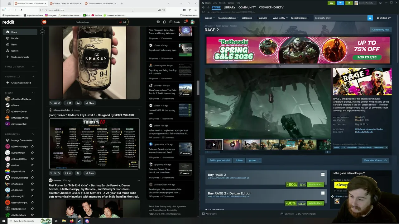Click Steam blue announcements megaphone button
Image resolution: width=399 pixels, height=224 pixels.
click(x=340, y=3)
